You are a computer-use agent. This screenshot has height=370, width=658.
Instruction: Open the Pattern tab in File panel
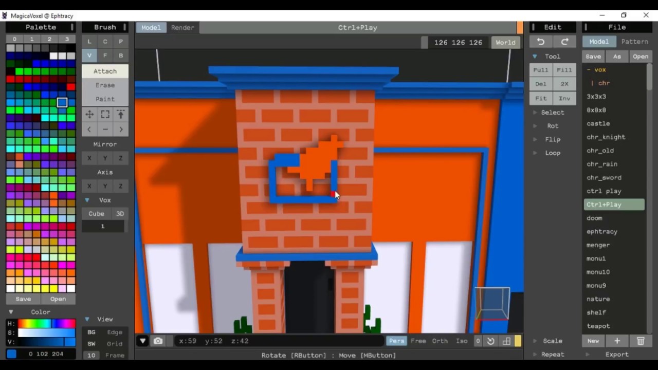coord(634,42)
